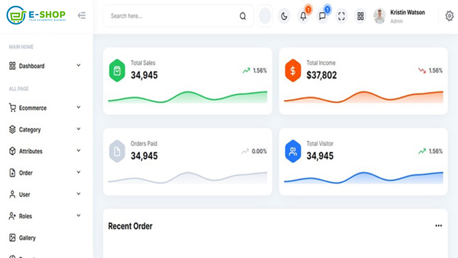Open the settings gear icon
The image size is (458, 258).
point(449,16)
